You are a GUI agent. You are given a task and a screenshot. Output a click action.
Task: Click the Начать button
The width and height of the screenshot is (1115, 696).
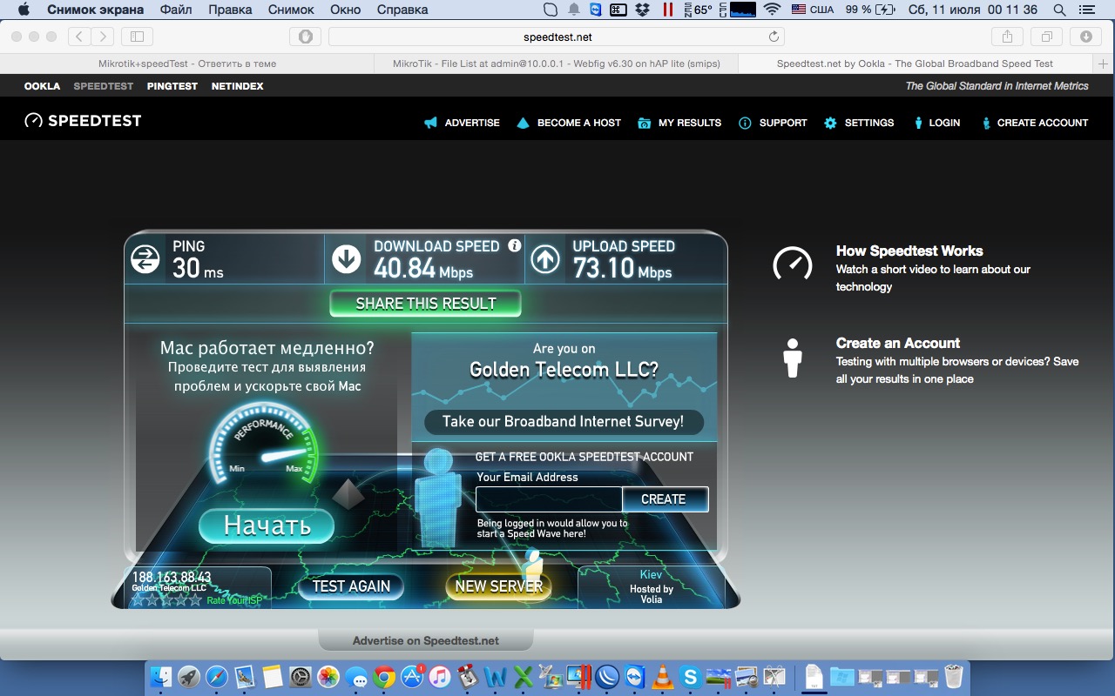click(x=267, y=525)
